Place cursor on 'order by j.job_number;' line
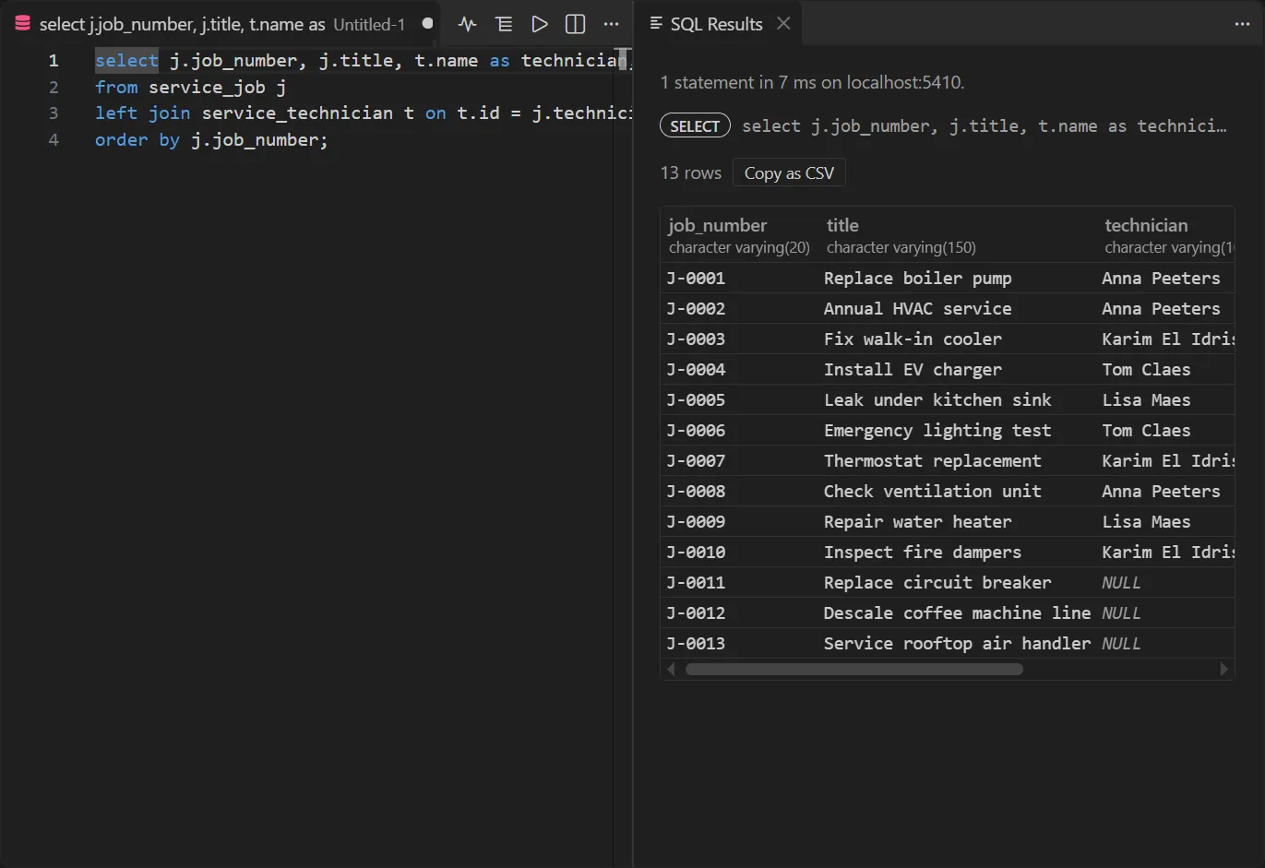 (x=211, y=139)
